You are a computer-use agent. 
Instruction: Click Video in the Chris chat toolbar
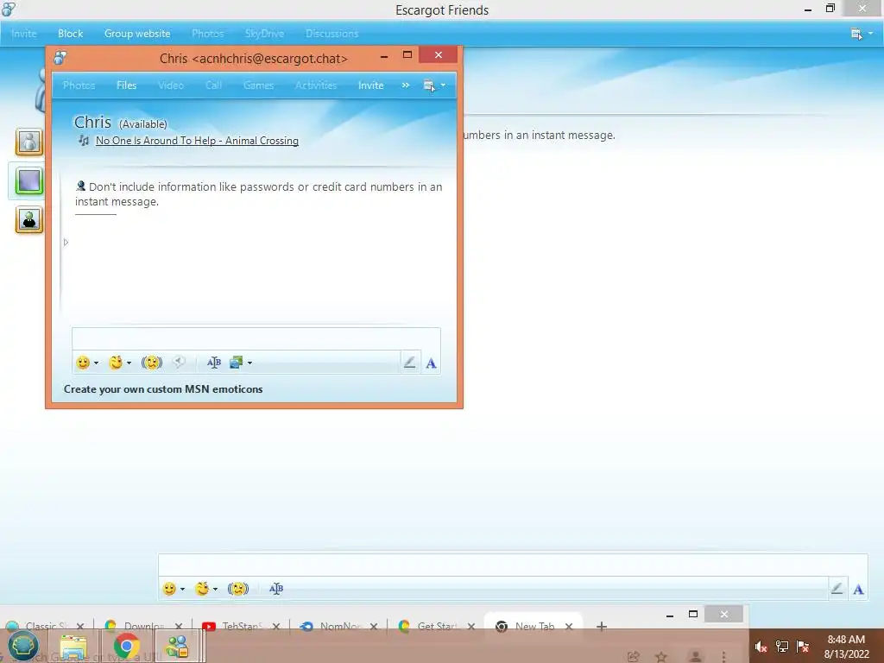pyautogui.click(x=171, y=85)
